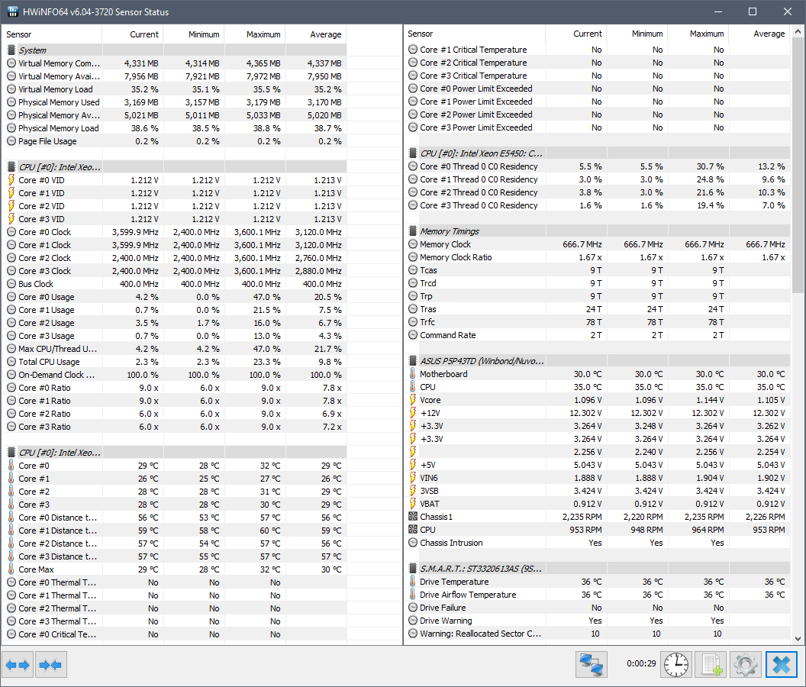Click the collapse columns arrows button

coord(50,665)
